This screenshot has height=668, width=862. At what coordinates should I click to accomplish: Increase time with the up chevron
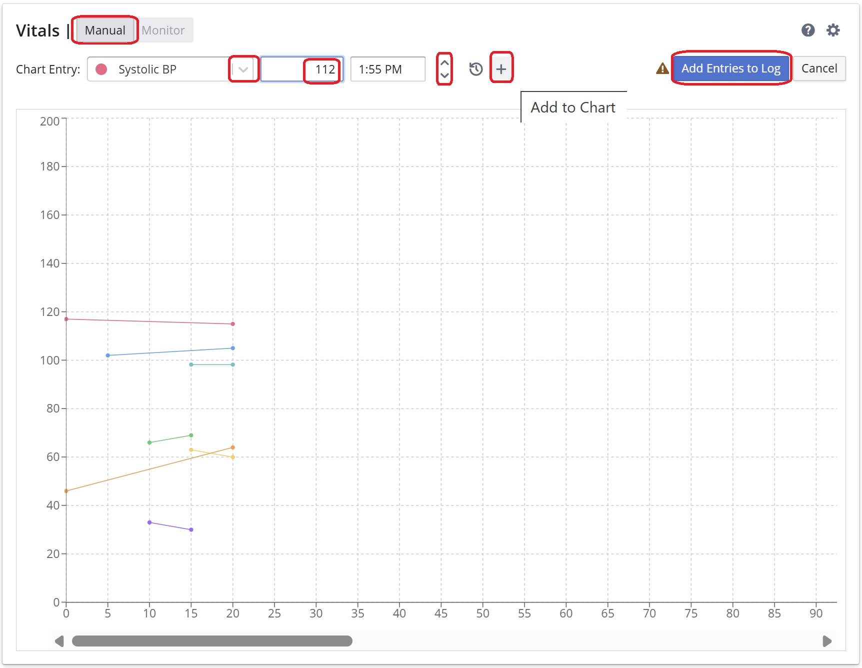pyautogui.click(x=444, y=62)
